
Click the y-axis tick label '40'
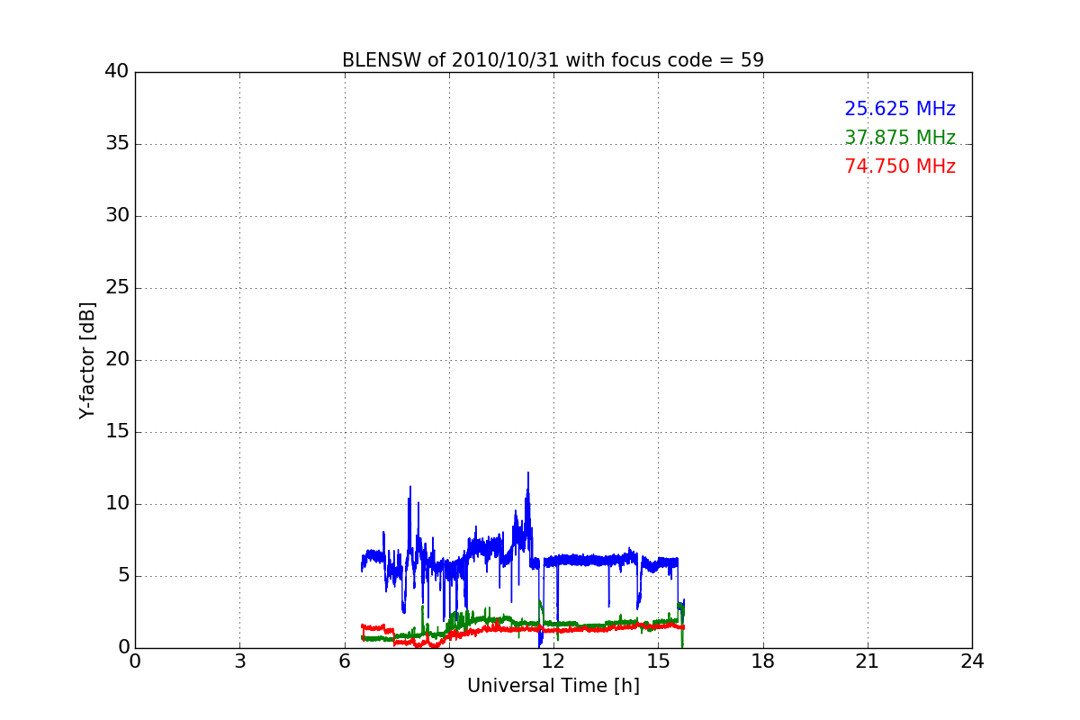coord(117,72)
